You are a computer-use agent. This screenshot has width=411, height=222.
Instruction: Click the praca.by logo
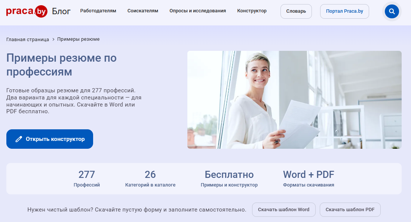click(x=27, y=11)
